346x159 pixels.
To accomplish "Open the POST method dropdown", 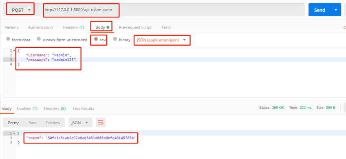I will pyautogui.click(x=20, y=10).
